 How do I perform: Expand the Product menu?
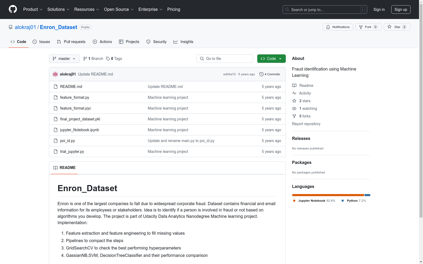pyautogui.click(x=33, y=9)
